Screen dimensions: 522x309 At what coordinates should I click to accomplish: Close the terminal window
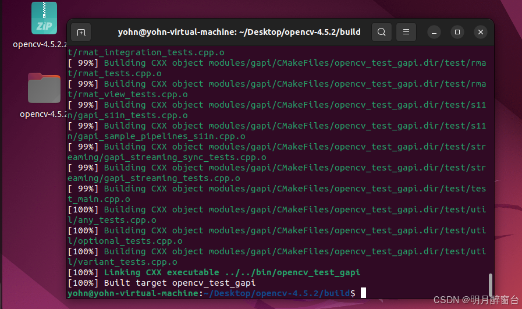click(481, 32)
